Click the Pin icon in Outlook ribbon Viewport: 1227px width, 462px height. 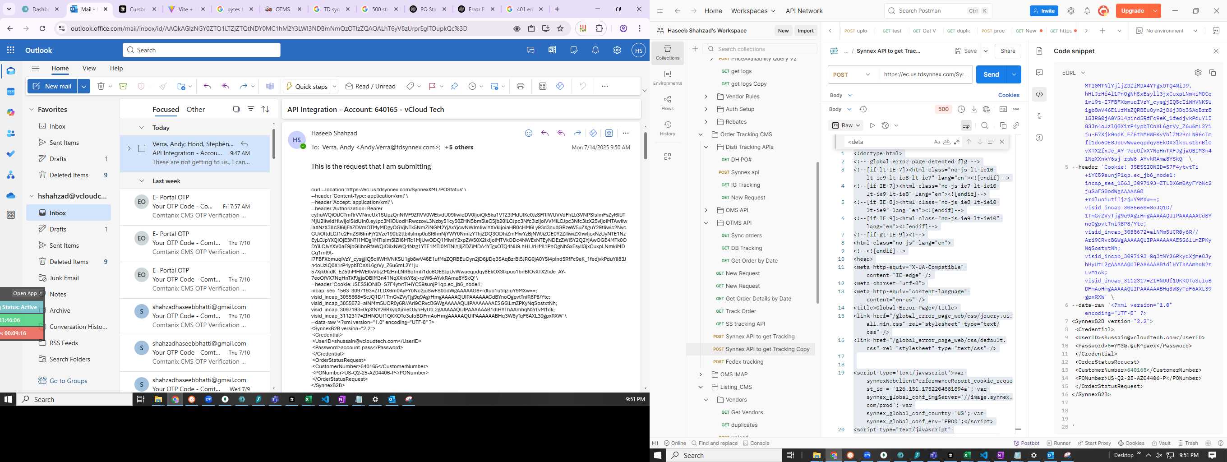(454, 86)
